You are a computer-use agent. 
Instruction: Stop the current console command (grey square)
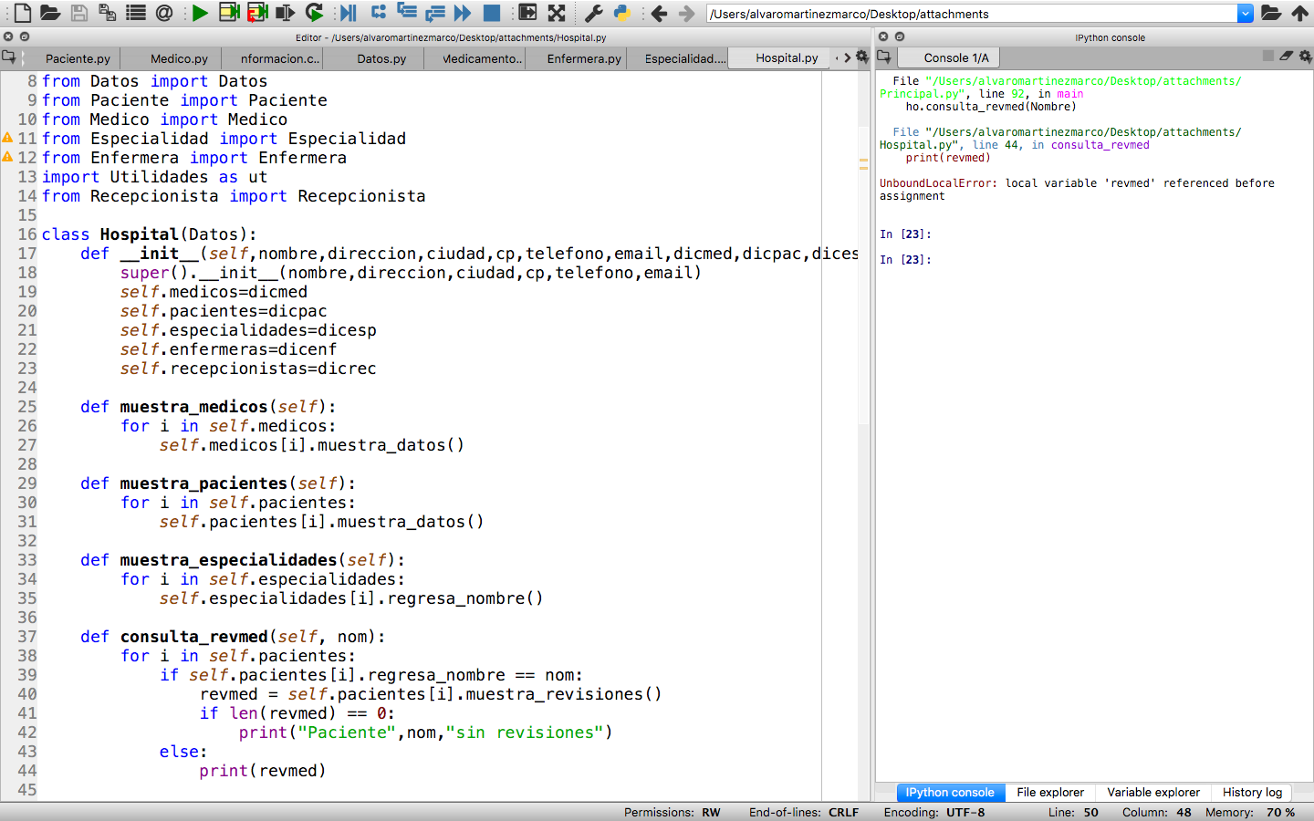[1267, 56]
